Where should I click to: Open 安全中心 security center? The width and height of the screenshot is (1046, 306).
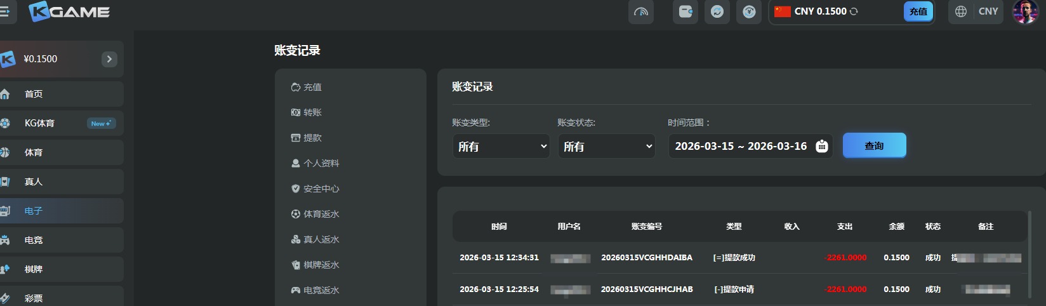[x=321, y=189]
